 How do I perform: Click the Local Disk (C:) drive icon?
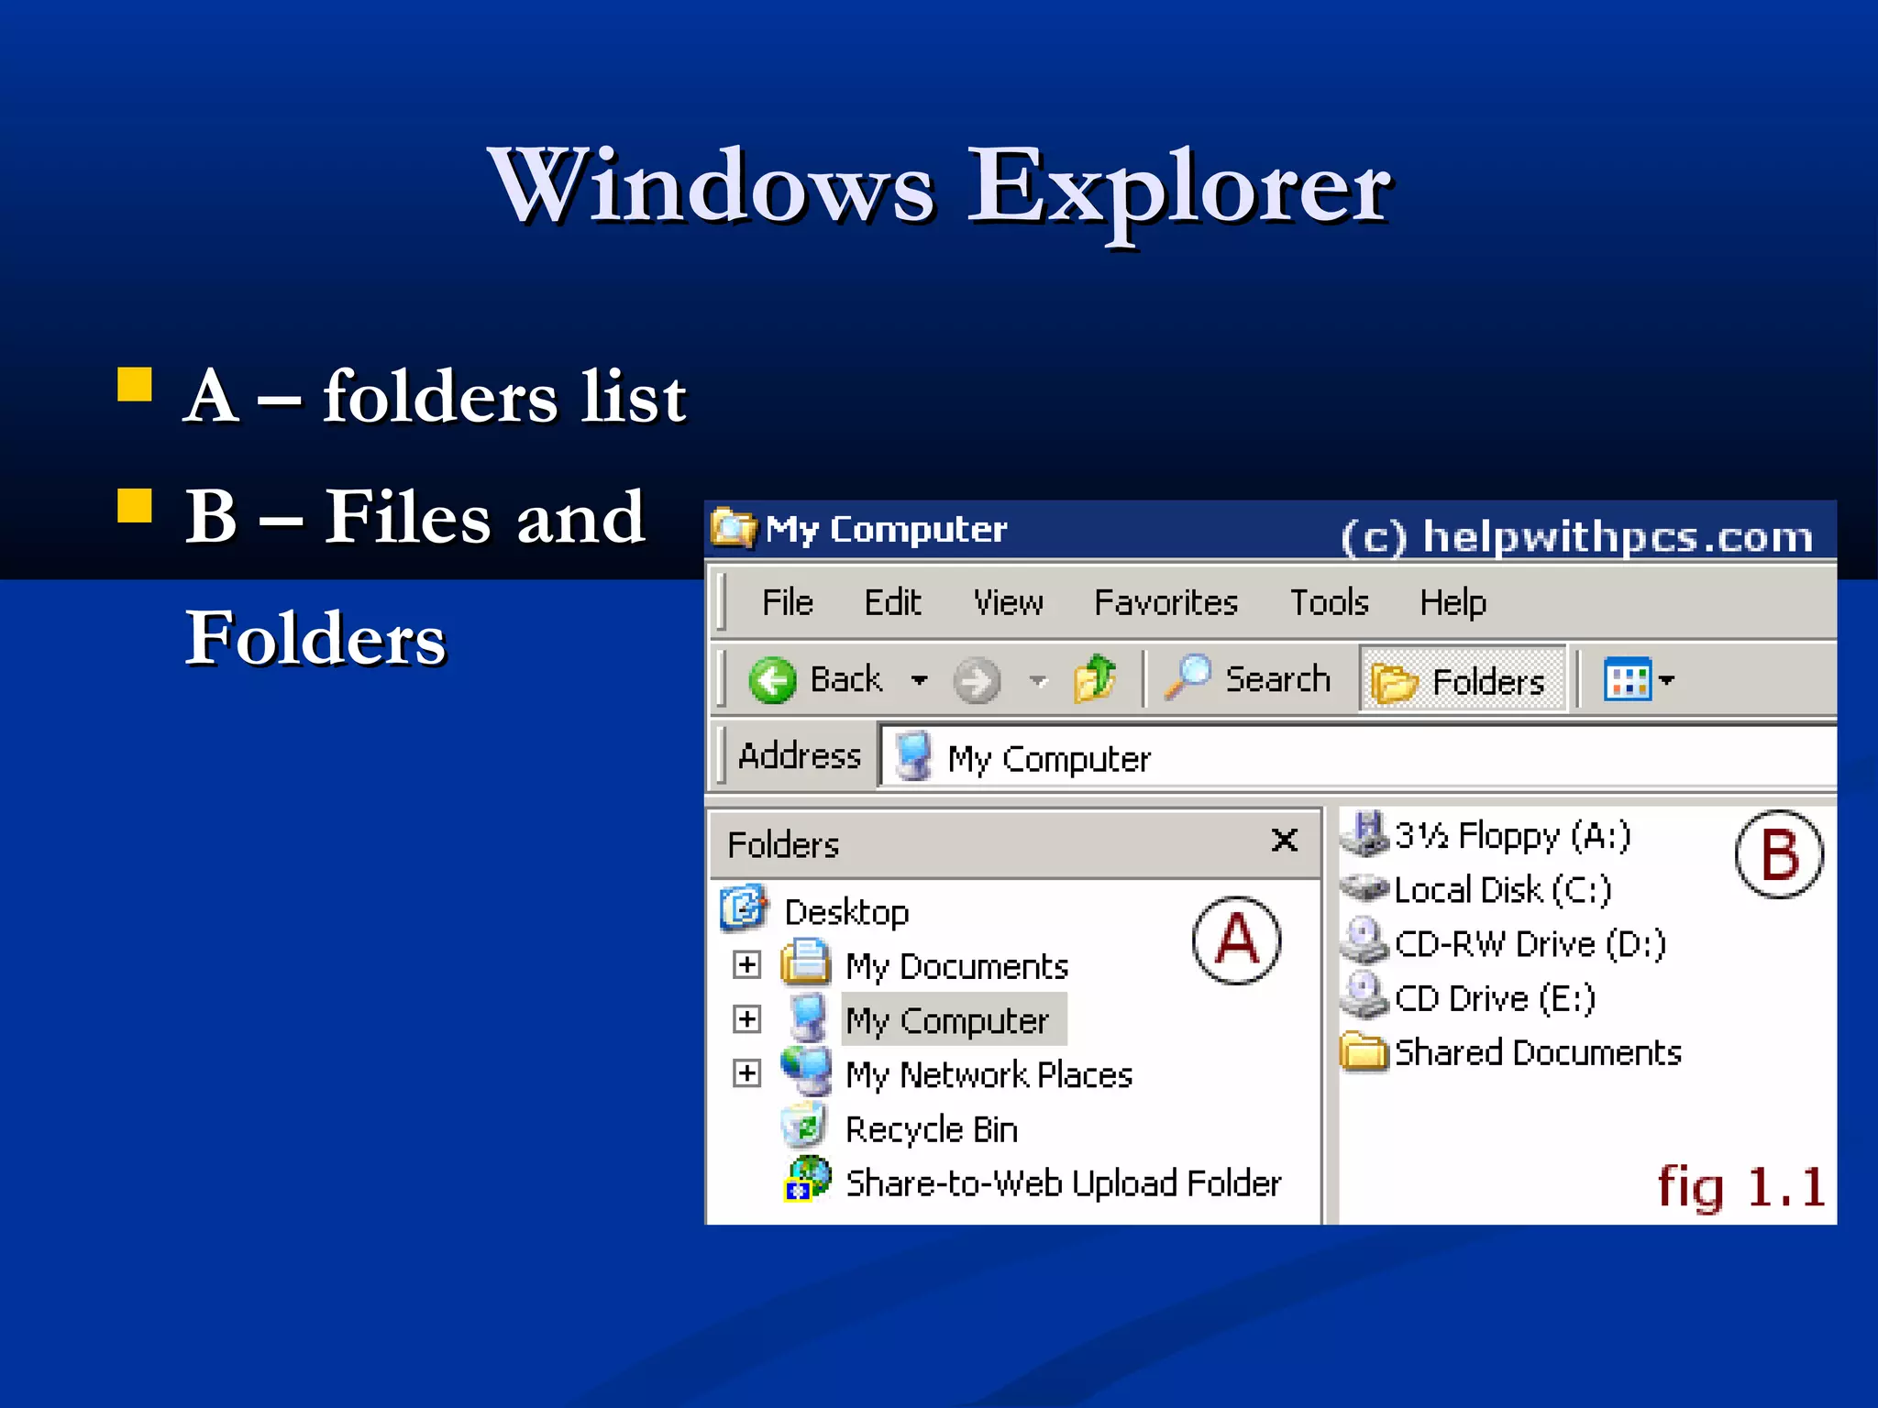[x=1365, y=887]
